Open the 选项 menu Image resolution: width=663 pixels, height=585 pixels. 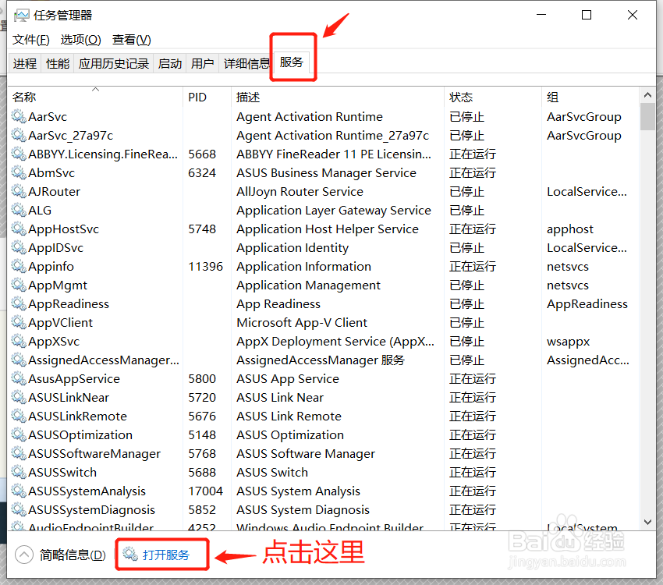tap(79, 39)
